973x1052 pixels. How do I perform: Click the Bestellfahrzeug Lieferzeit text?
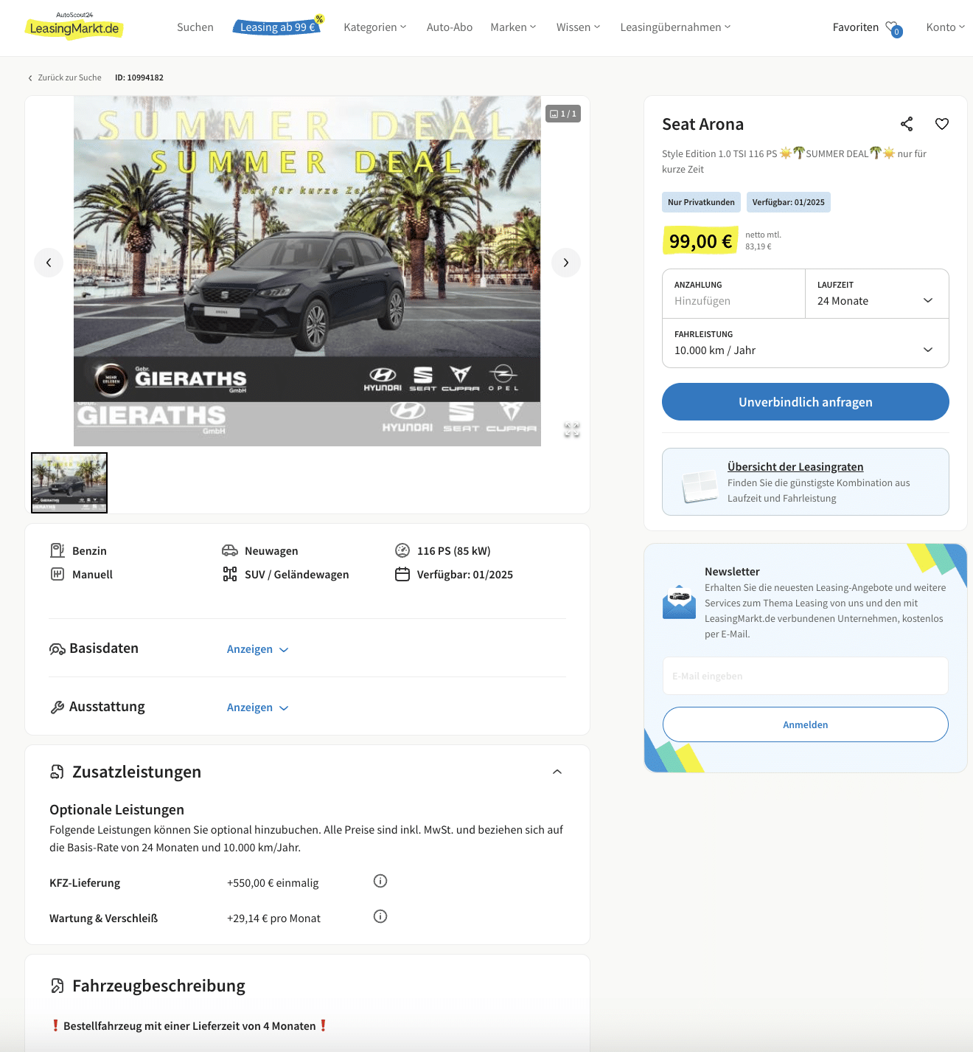click(x=189, y=1026)
